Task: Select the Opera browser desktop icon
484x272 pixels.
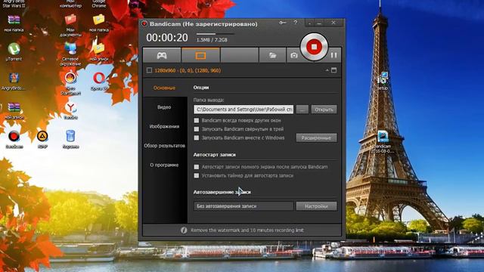Action: [x=99, y=82]
